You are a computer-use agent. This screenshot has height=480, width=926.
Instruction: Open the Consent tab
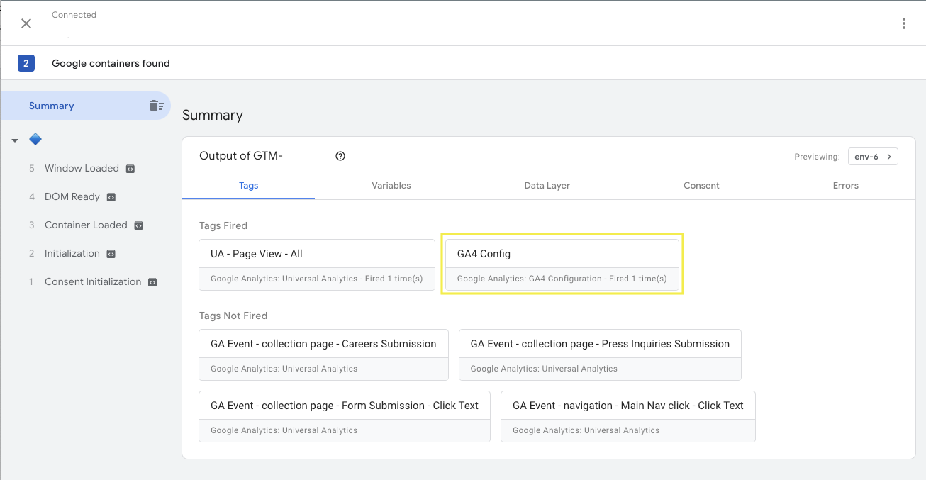click(701, 186)
